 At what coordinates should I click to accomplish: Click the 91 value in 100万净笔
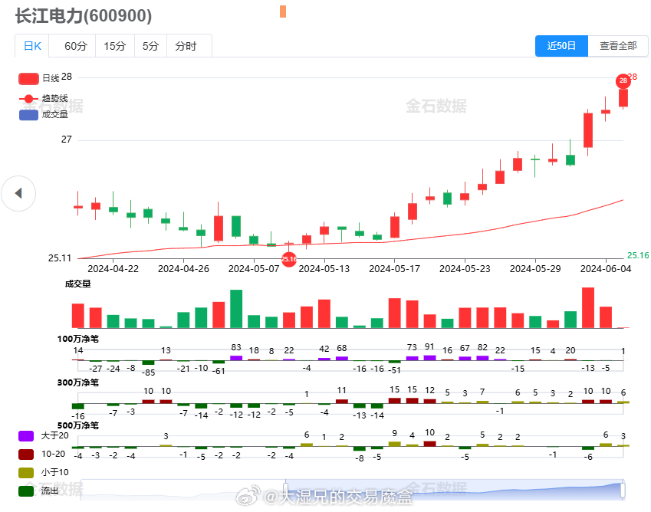(429, 346)
